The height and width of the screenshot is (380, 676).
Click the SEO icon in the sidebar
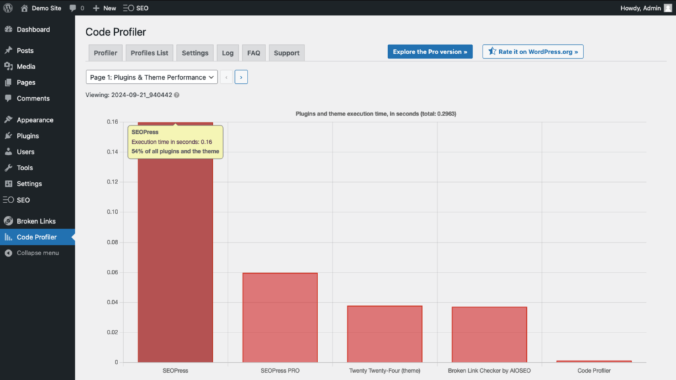click(8, 200)
